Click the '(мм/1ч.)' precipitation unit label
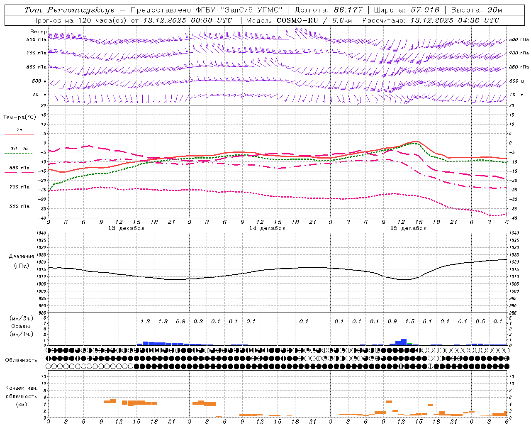Viewport: 531px width, 425px height. pyautogui.click(x=22, y=334)
